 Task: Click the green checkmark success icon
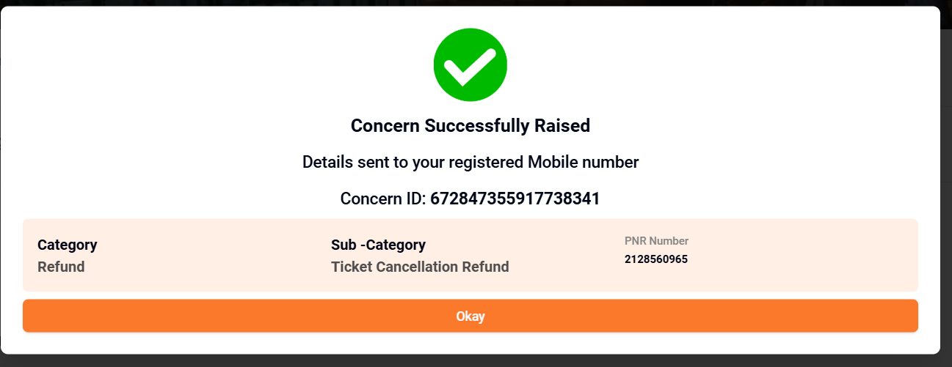point(470,65)
